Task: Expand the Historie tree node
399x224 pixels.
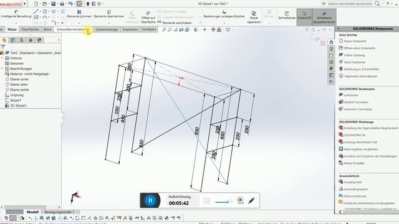Action: (2, 58)
